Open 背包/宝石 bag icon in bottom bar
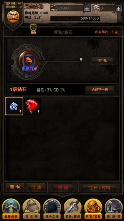 [x=93, y=209]
